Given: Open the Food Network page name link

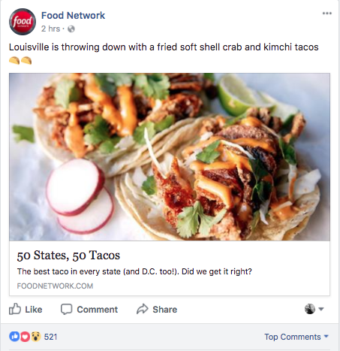Looking at the screenshot, I should [x=73, y=16].
